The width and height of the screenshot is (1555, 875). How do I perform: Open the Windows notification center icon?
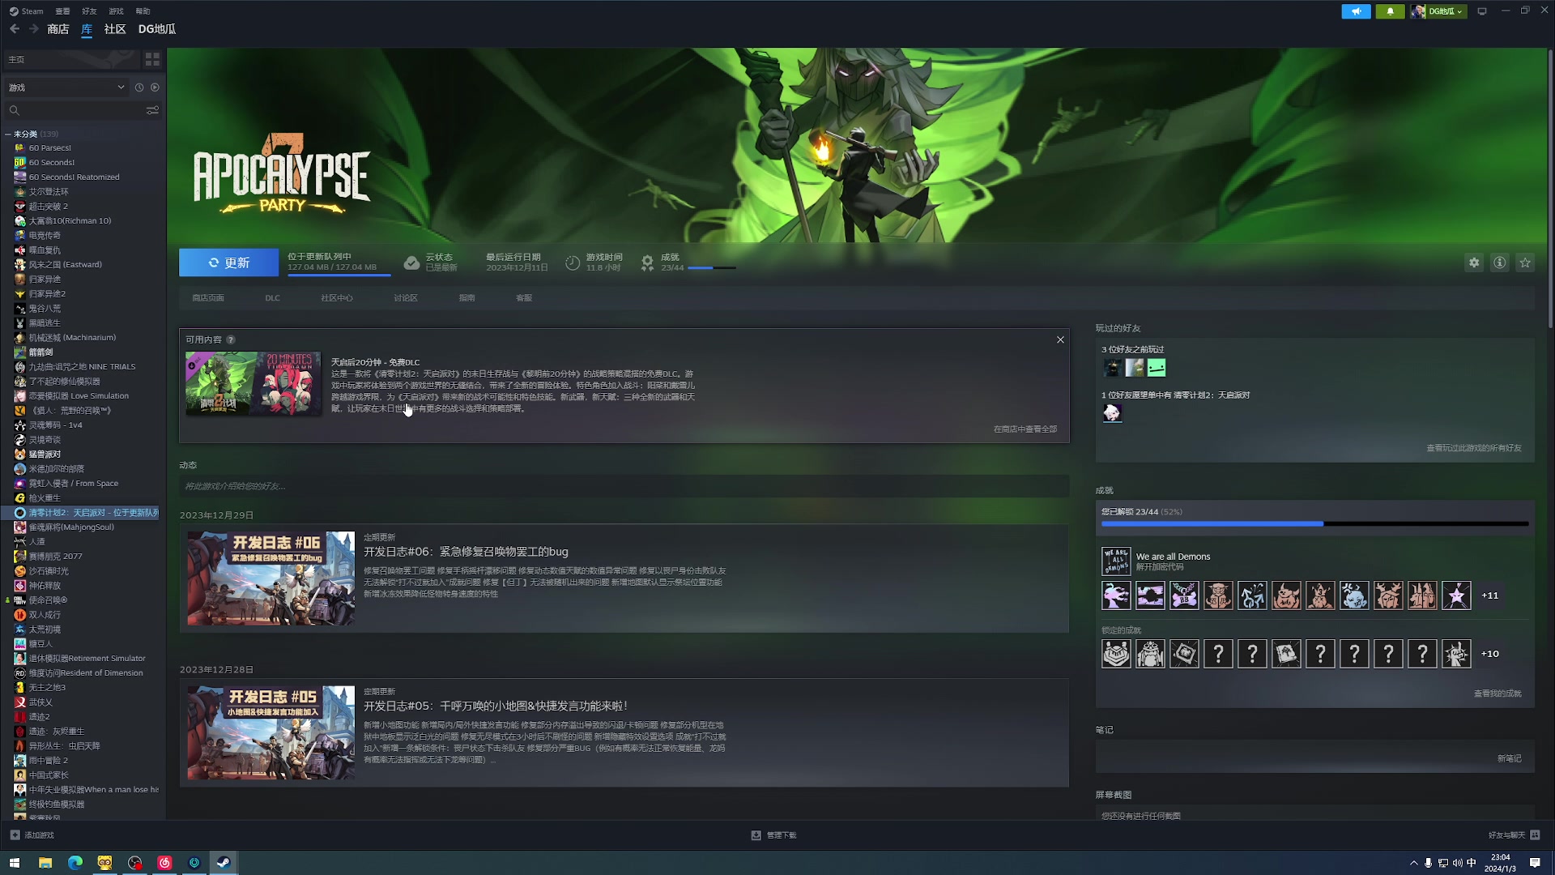coord(1535,863)
